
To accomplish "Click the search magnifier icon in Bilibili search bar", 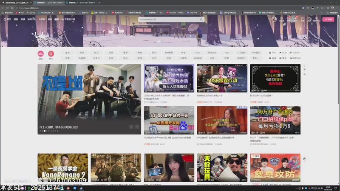I will pyautogui.click(x=201, y=20).
